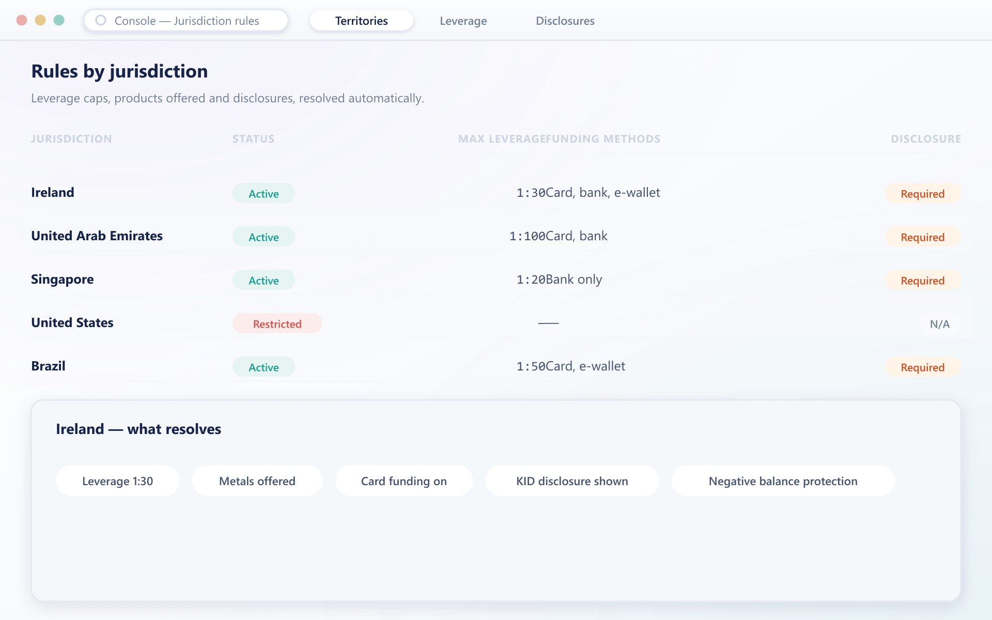Click the Console — Jurisdiction rules address field
The width and height of the screenshot is (992, 620).
(x=186, y=21)
